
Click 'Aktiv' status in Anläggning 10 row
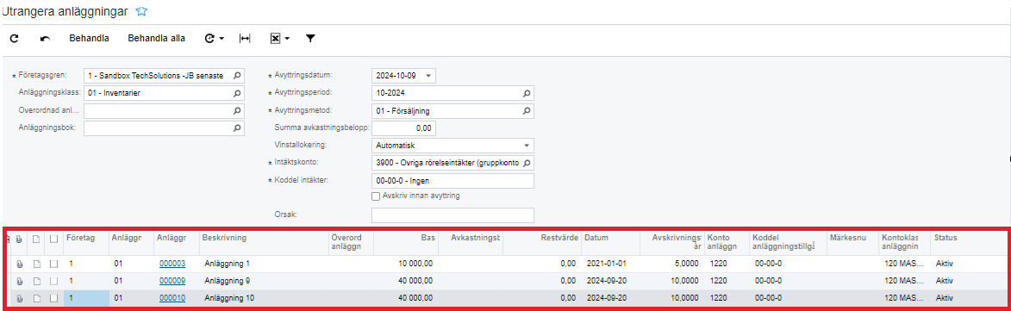(945, 298)
